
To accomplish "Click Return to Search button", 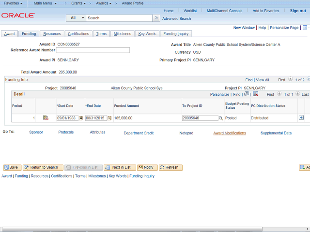I will pyautogui.click(x=43, y=168).
